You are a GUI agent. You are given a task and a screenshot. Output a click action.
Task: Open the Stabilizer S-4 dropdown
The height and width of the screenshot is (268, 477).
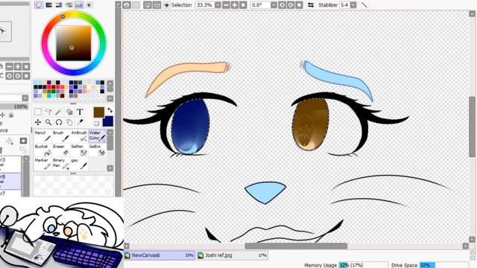pos(353,5)
